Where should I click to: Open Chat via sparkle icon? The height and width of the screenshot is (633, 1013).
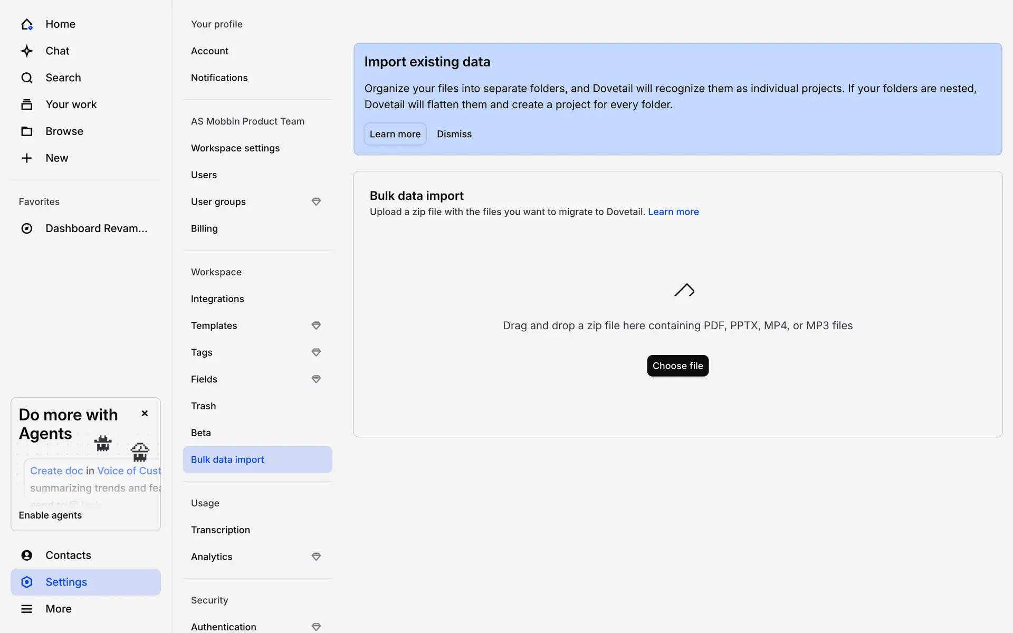pos(27,51)
